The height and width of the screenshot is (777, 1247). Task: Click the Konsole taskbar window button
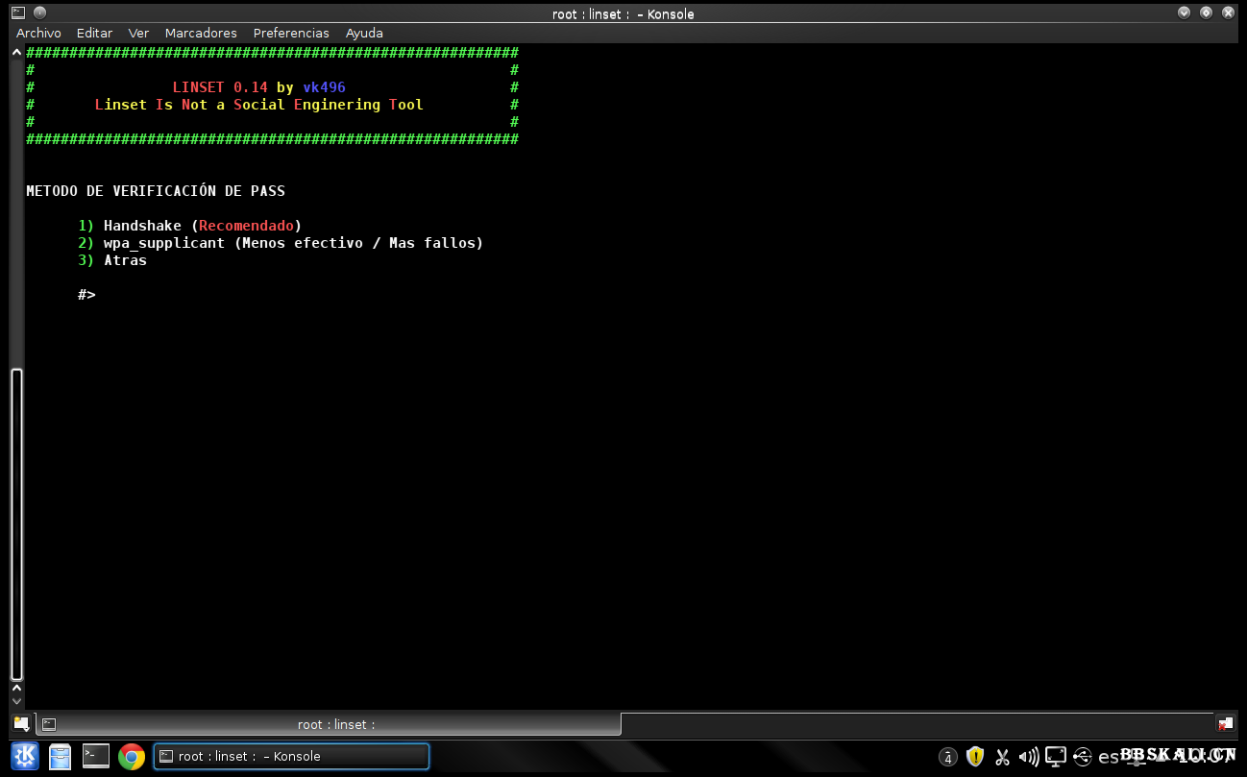[x=291, y=757]
